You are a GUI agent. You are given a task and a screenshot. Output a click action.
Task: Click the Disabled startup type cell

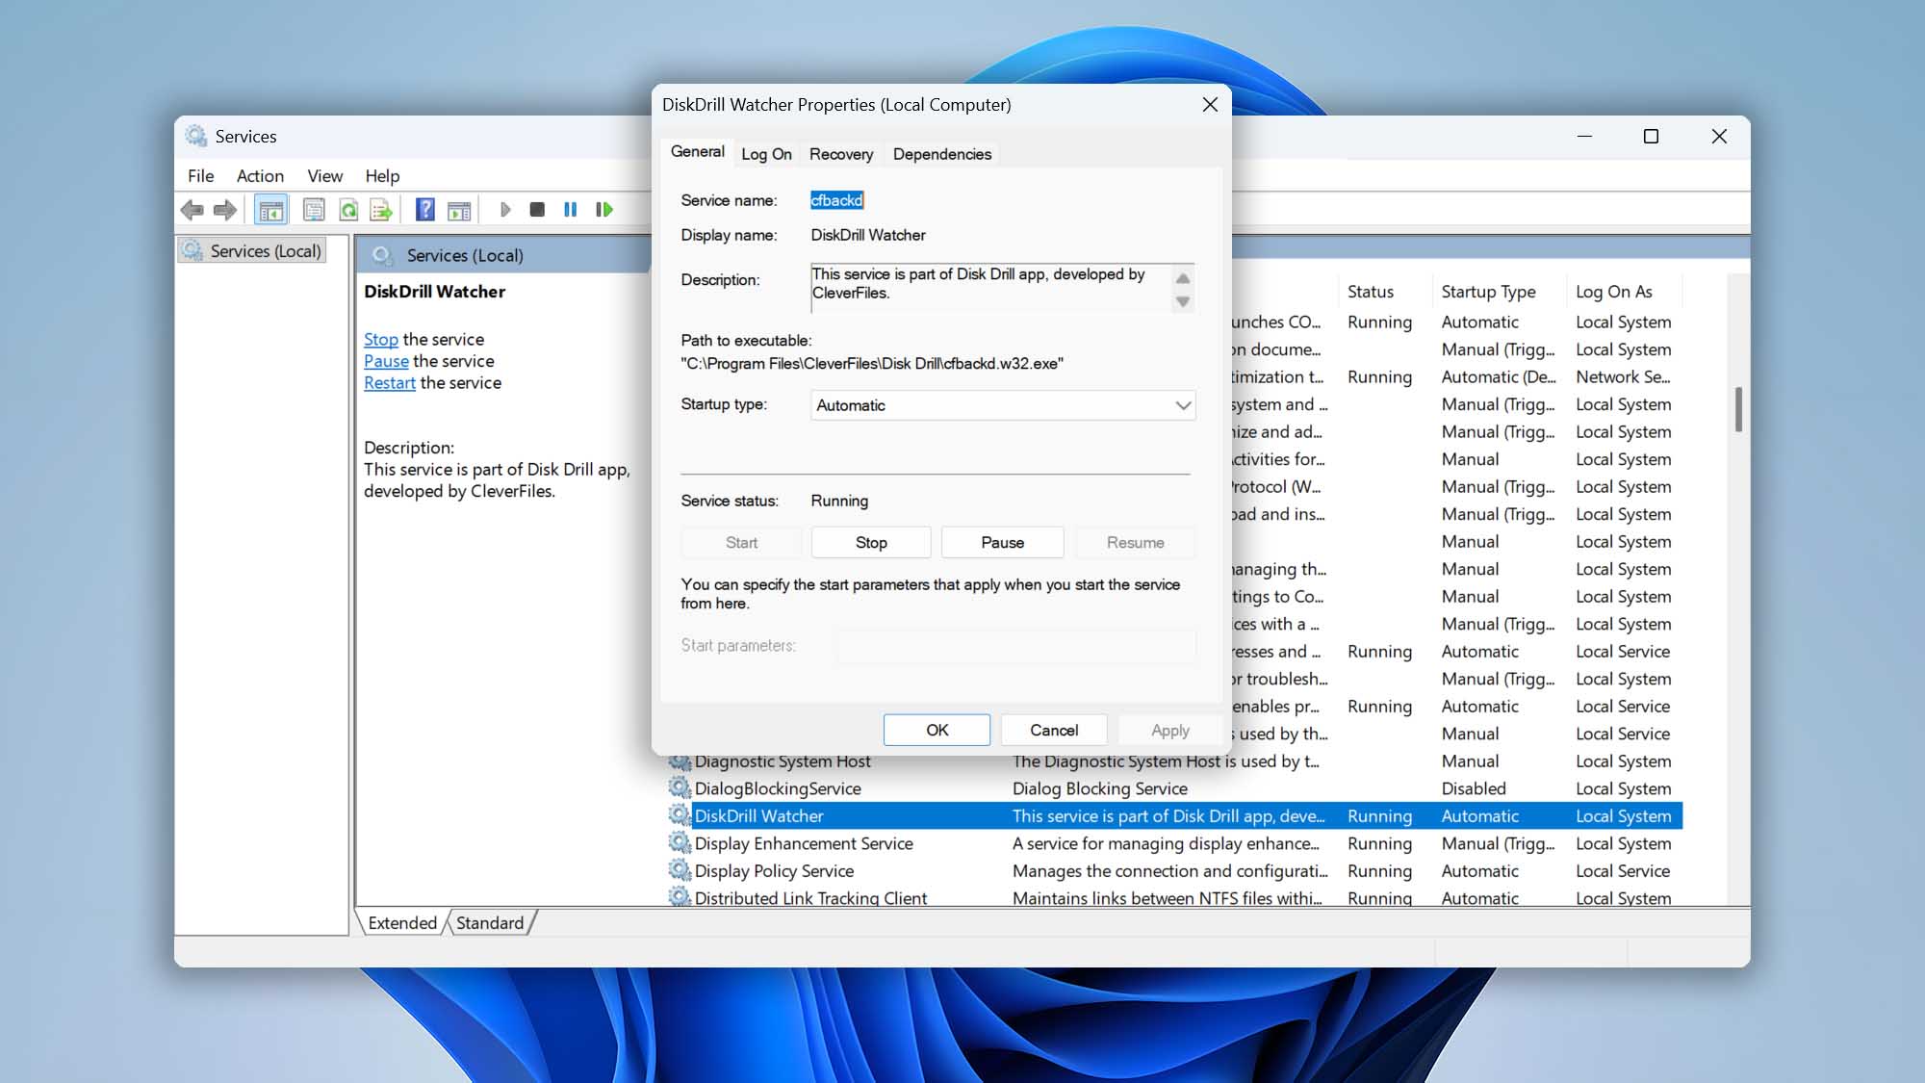tap(1474, 787)
